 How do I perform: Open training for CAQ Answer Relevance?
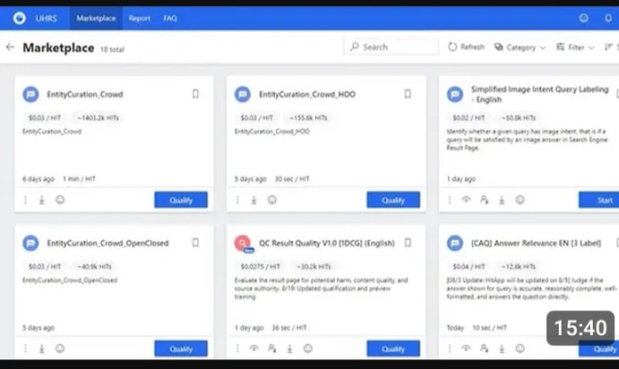tap(485, 348)
